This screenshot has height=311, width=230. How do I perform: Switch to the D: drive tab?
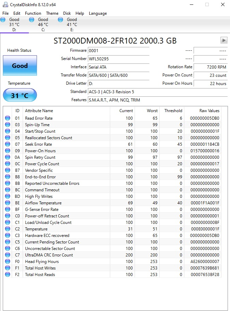pyautogui.click(x=14, y=25)
